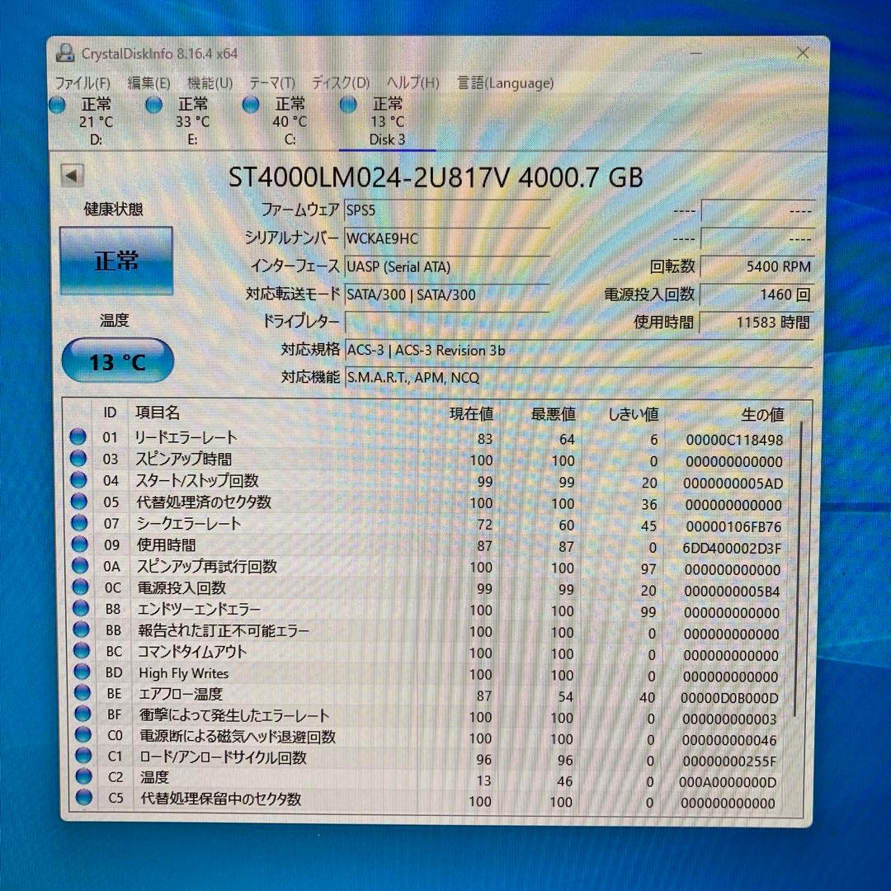Click the 13 °C temperature button
Viewport: 891px width, 891px height.
point(118,361)
